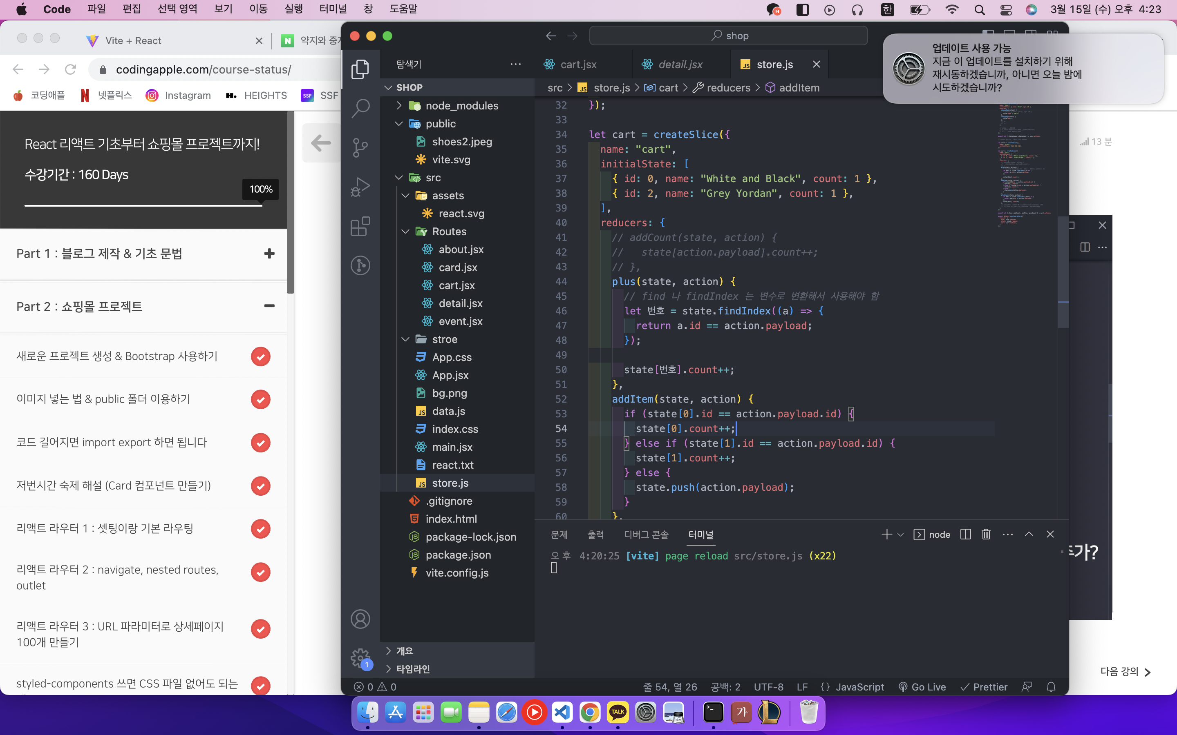The image size is (1177, 735).
Task: Open terminal launch profile dropdown chevron
Action: click(x=900, y=535)
